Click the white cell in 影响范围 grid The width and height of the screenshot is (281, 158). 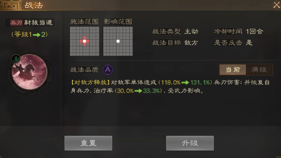pyautogui.click(x=118, y=41)
